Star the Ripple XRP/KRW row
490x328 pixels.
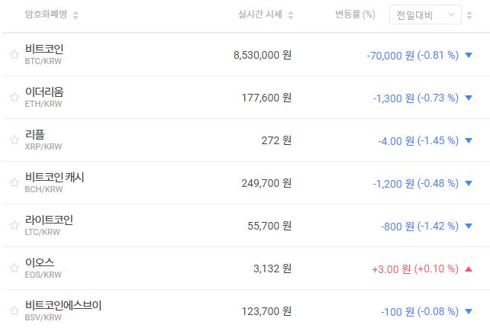(x=14, y=140)
